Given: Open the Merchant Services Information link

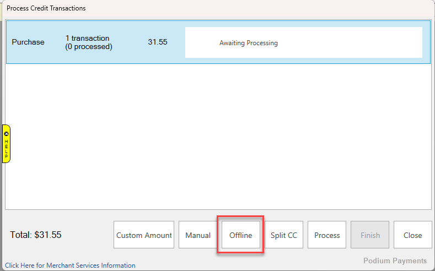Looking at the screenshot, I should (x=70, y=265).
